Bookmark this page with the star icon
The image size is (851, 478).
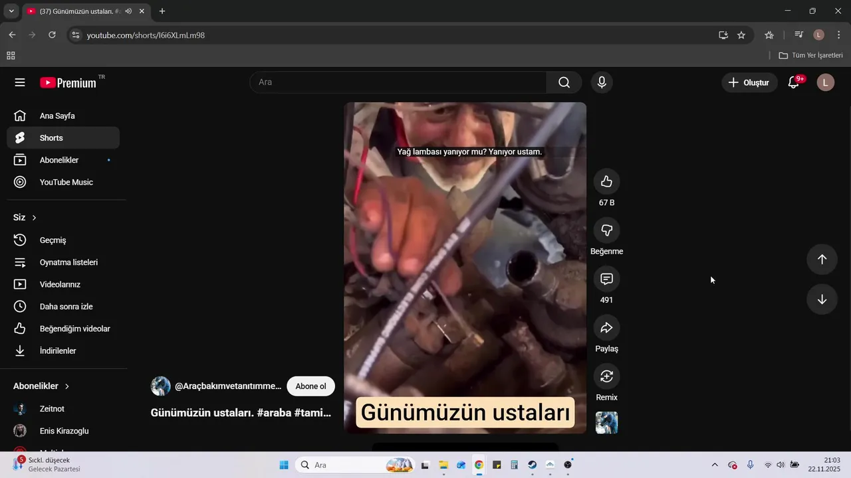point(741,35)
